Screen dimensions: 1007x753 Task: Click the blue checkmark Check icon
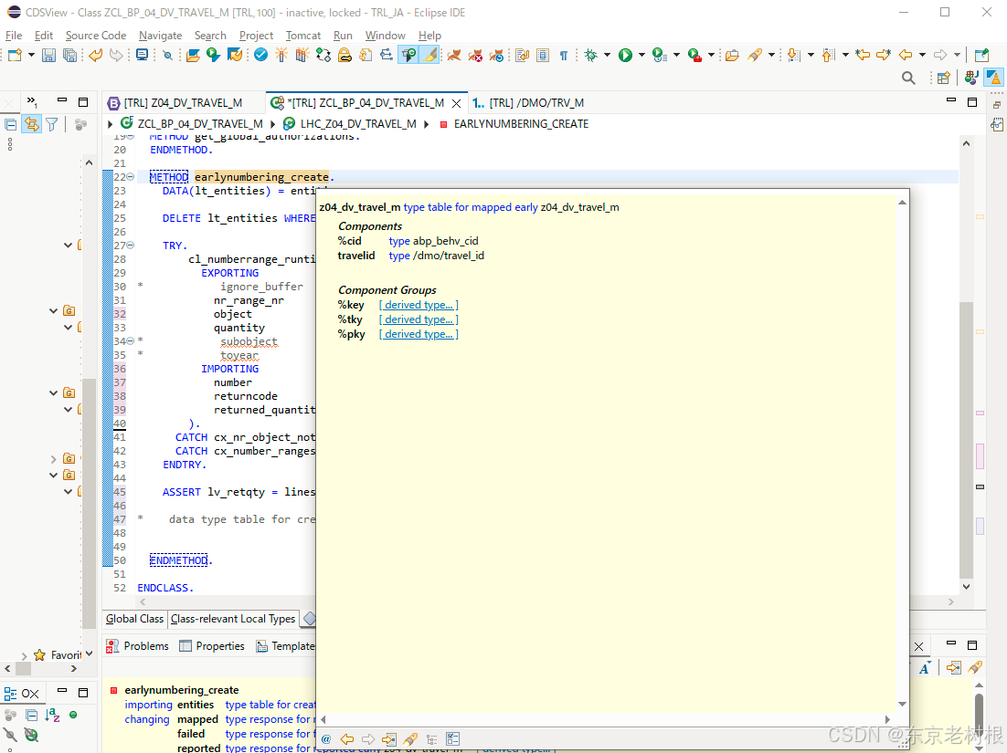click(260, 56)
